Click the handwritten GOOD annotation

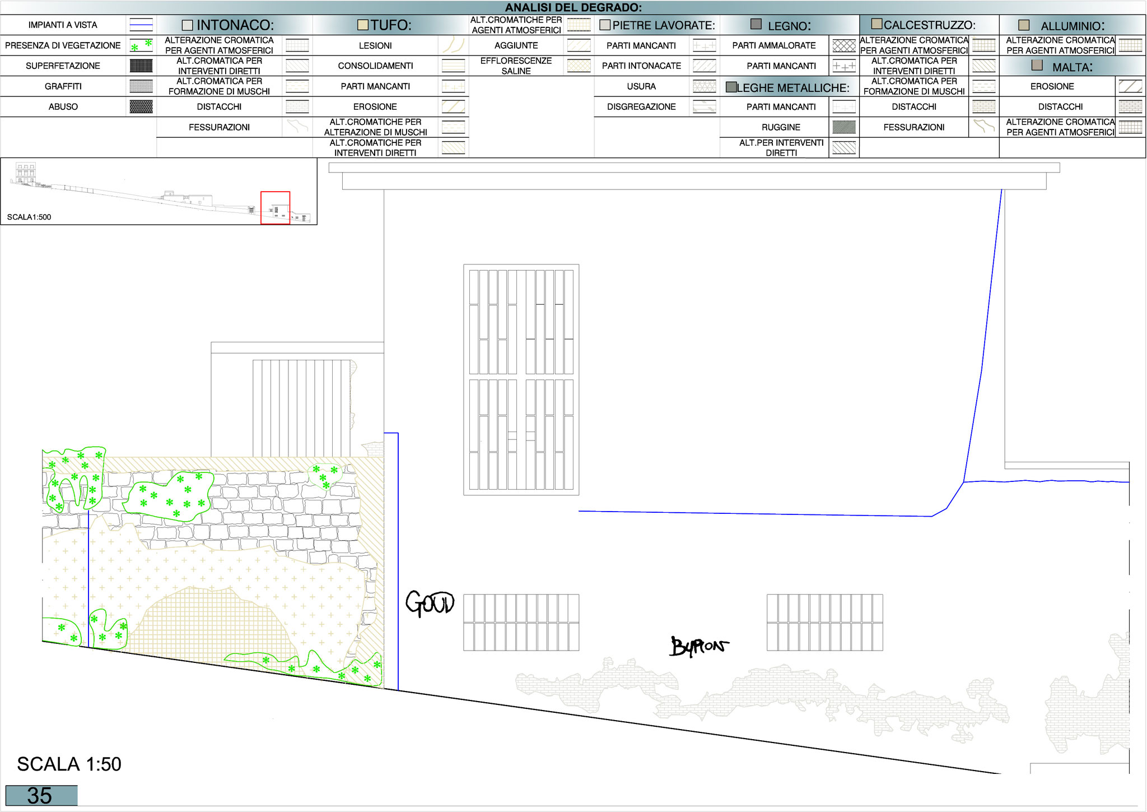tap(430, 604)
